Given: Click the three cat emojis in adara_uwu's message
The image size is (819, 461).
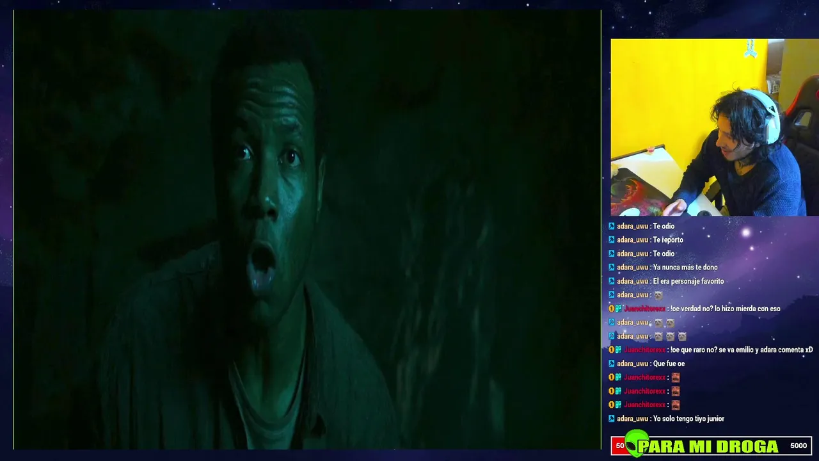Looking at the screenshot, I should tap(670, 336).
